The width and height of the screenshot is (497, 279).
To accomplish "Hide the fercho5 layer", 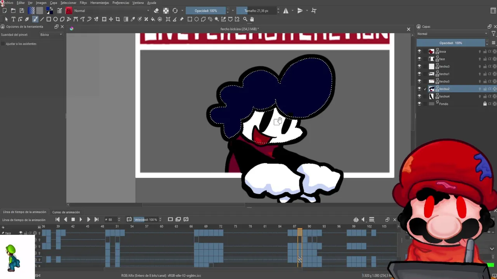I will pyautogui.click(x=419, y=81).
